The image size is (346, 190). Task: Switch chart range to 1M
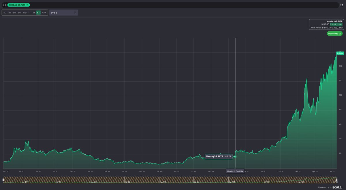(10, 13)
